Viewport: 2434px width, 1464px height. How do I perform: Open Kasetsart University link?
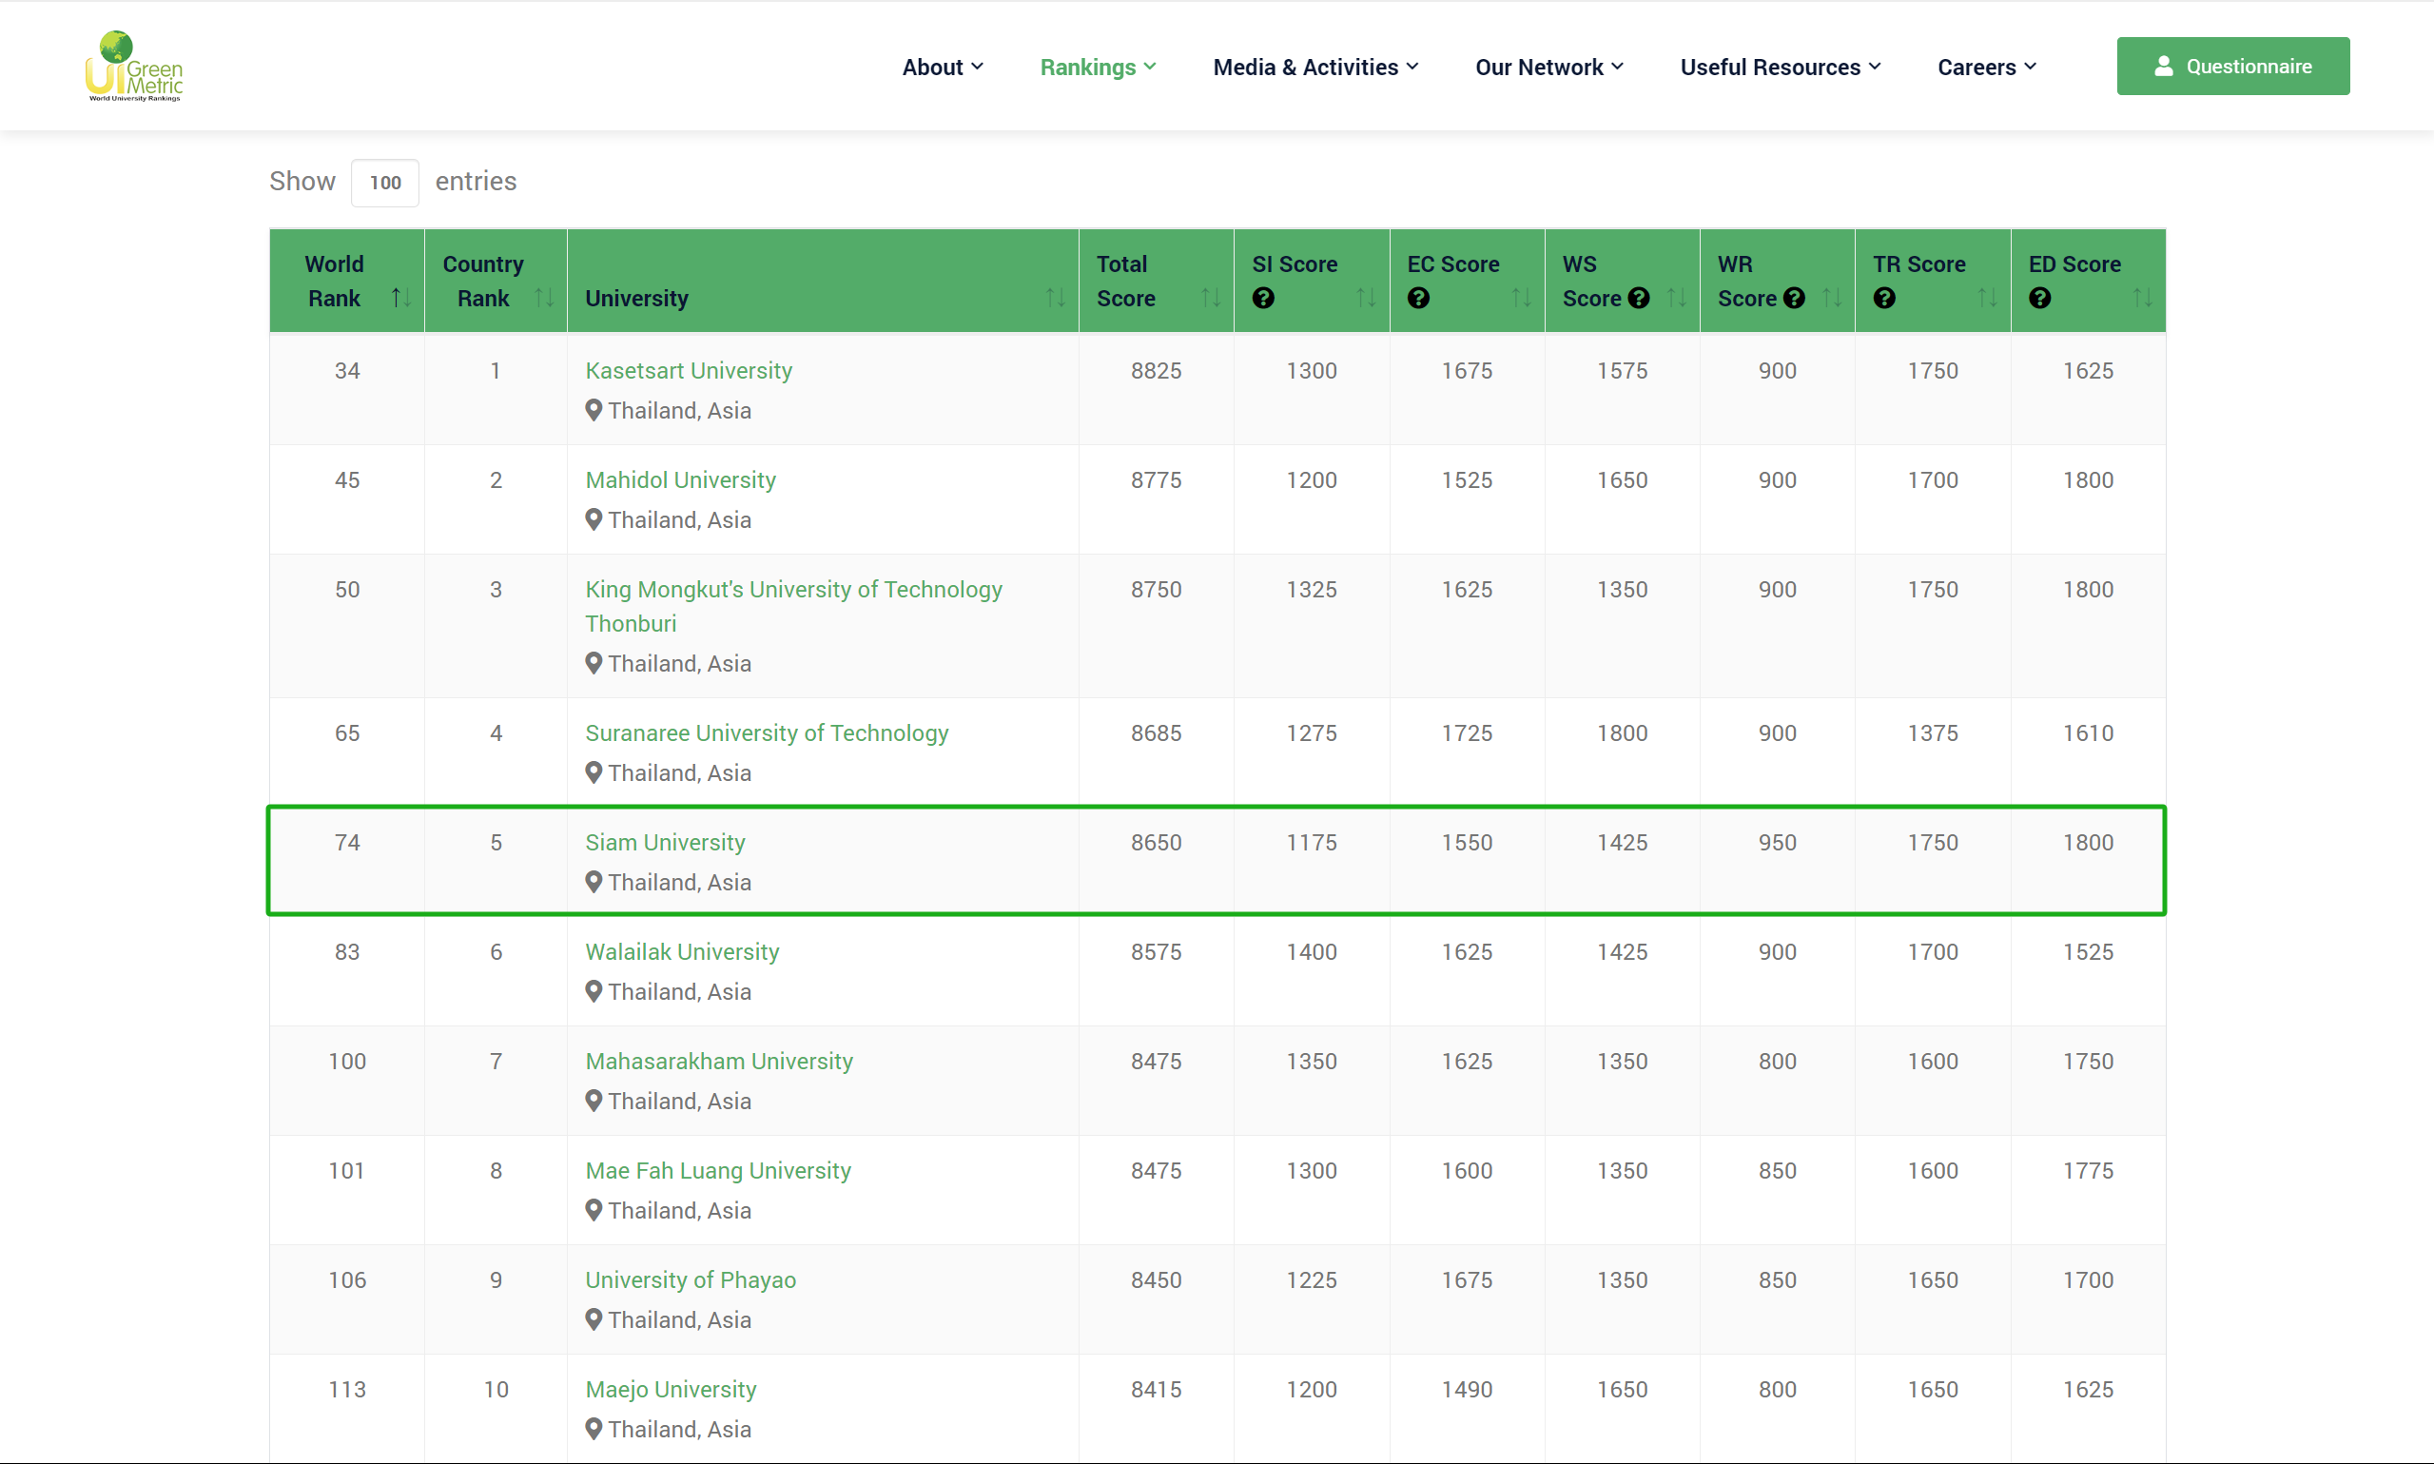point(689,371)
